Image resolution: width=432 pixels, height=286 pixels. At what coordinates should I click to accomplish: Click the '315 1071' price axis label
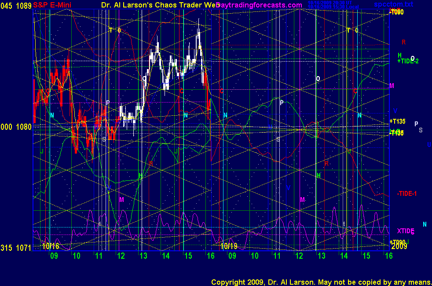coord(16,248)
